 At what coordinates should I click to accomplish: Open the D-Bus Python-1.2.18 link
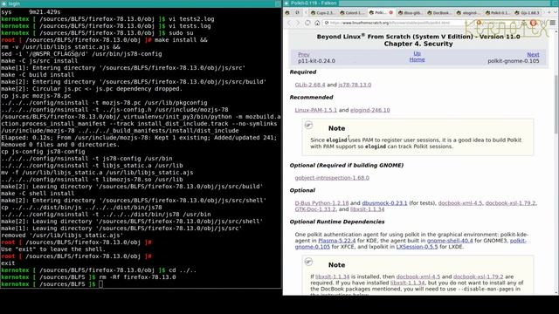click(321, 203)
